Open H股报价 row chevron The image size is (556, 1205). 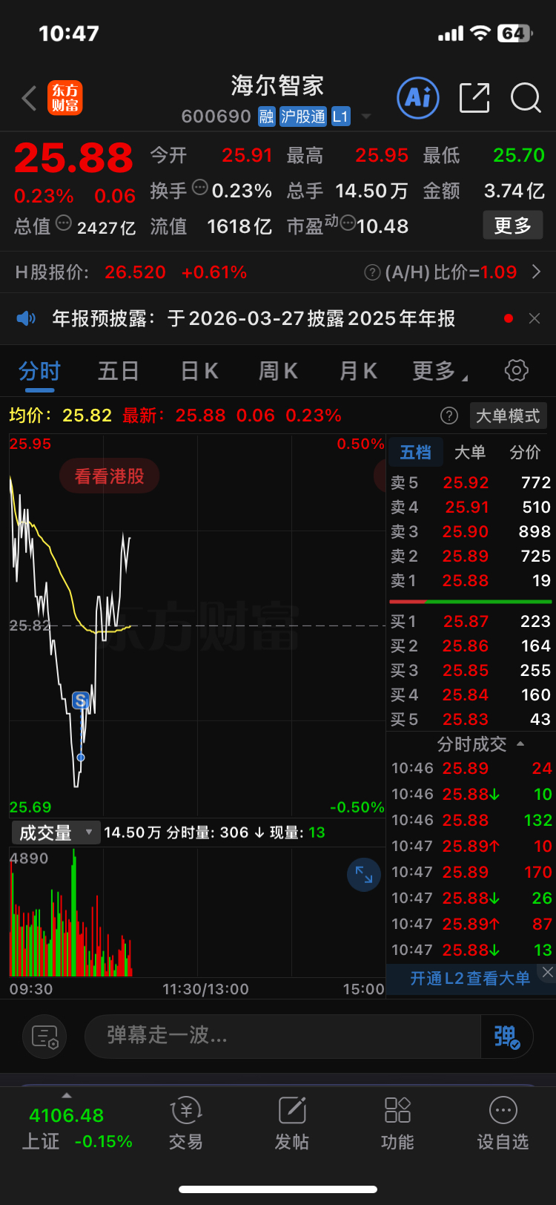pyautogui.click(x=537, y=272)
